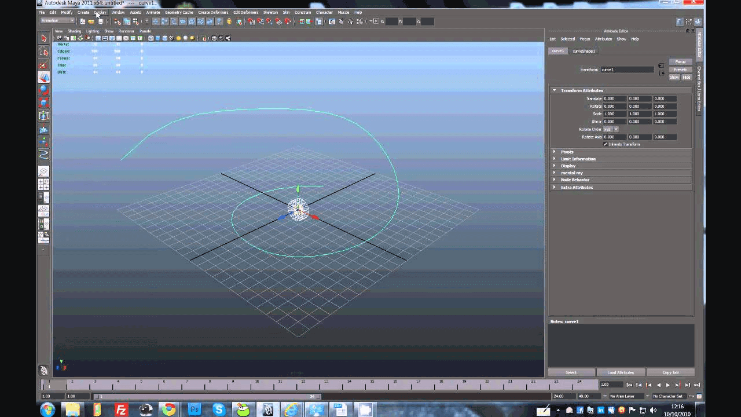Enable snap to curves in the status line
This screenshot has width=741, height=417.
[x=260, y=21]
